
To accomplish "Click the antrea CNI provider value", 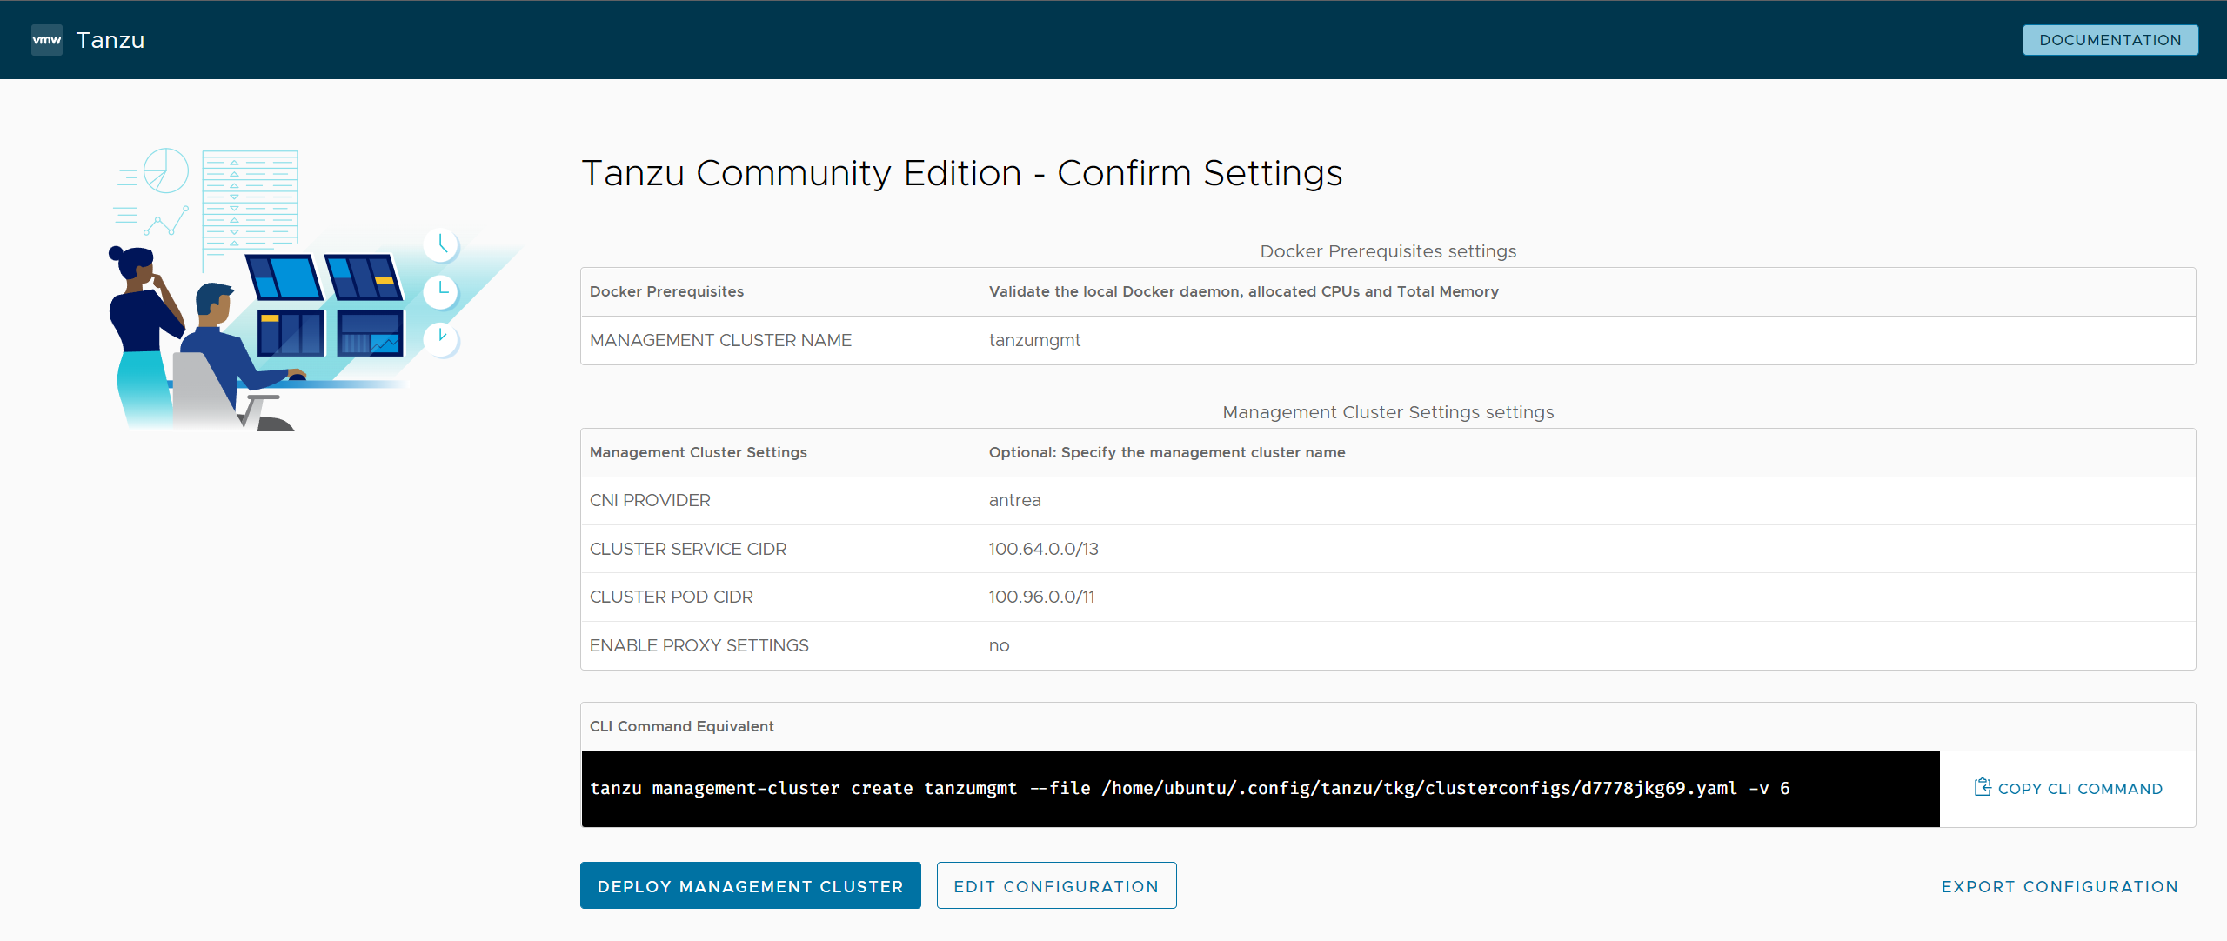I will coord(1014,500).
